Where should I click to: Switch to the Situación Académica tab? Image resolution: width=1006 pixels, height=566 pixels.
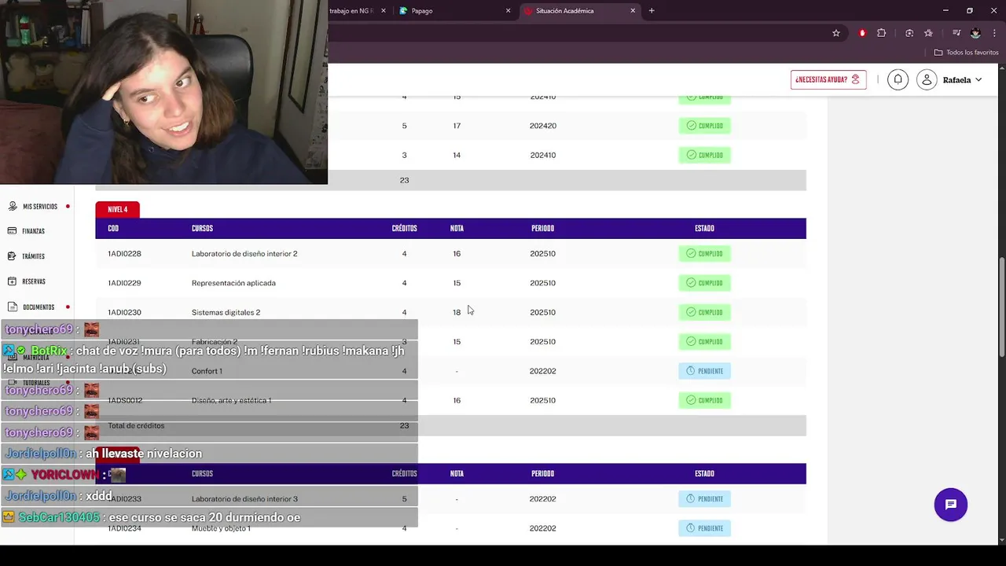point(579,11)
